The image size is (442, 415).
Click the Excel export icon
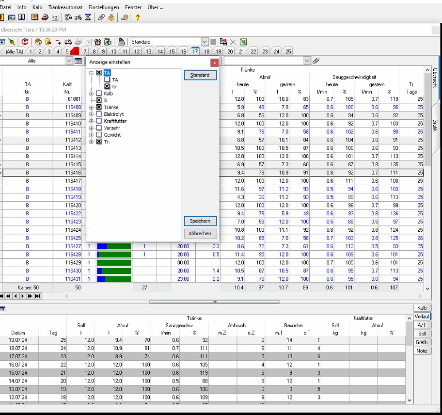[x=243, y=42]
